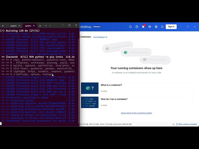Open 'What is a container?' guide title

click(111, 85)
